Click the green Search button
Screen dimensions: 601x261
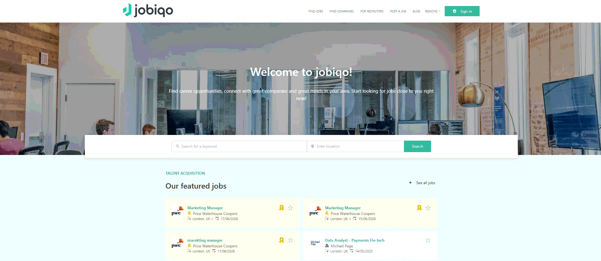coord(417,146)
